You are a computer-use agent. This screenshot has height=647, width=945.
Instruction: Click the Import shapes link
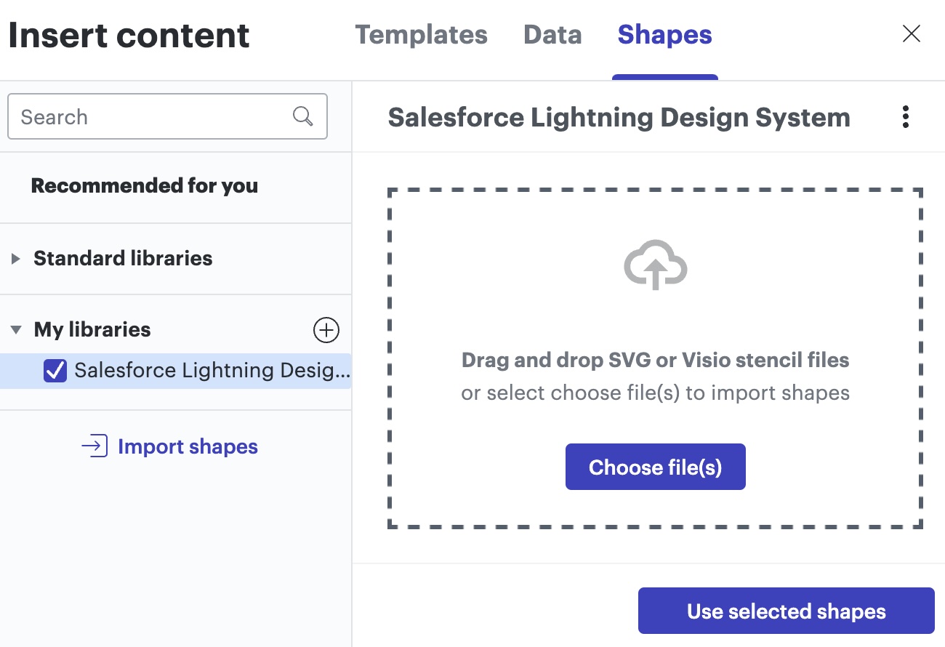coord(188,446)
